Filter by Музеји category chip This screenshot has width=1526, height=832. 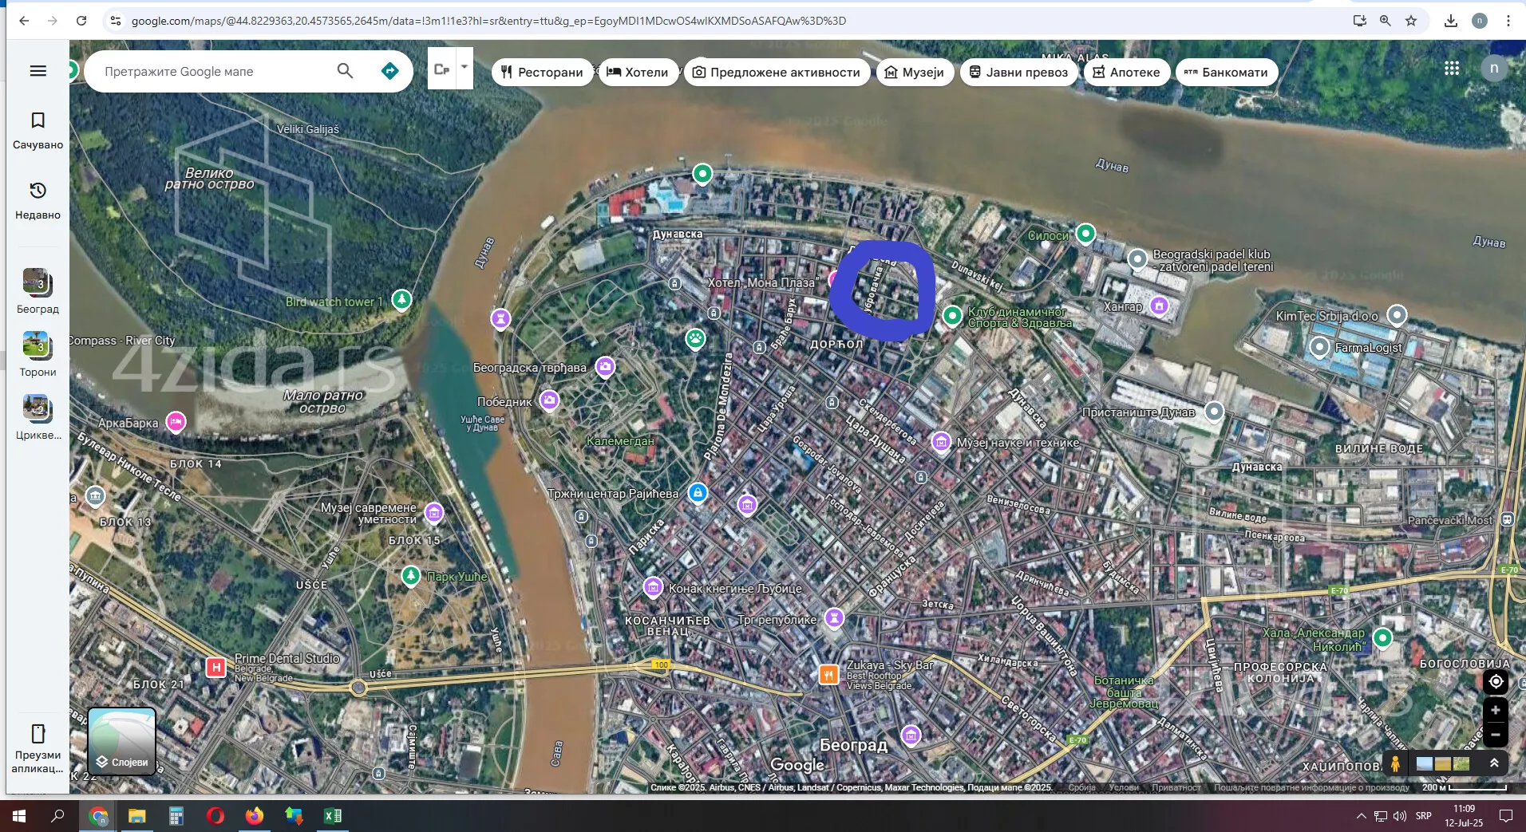tap(915, 72)
